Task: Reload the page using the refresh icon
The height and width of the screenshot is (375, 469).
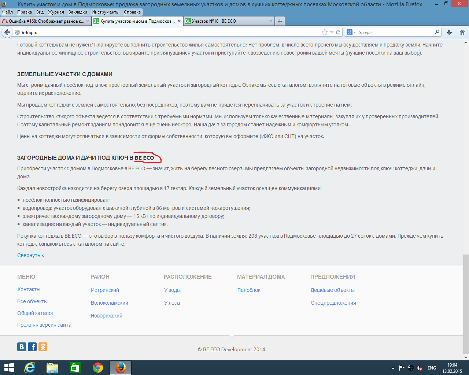Action: tap(338, 32)
